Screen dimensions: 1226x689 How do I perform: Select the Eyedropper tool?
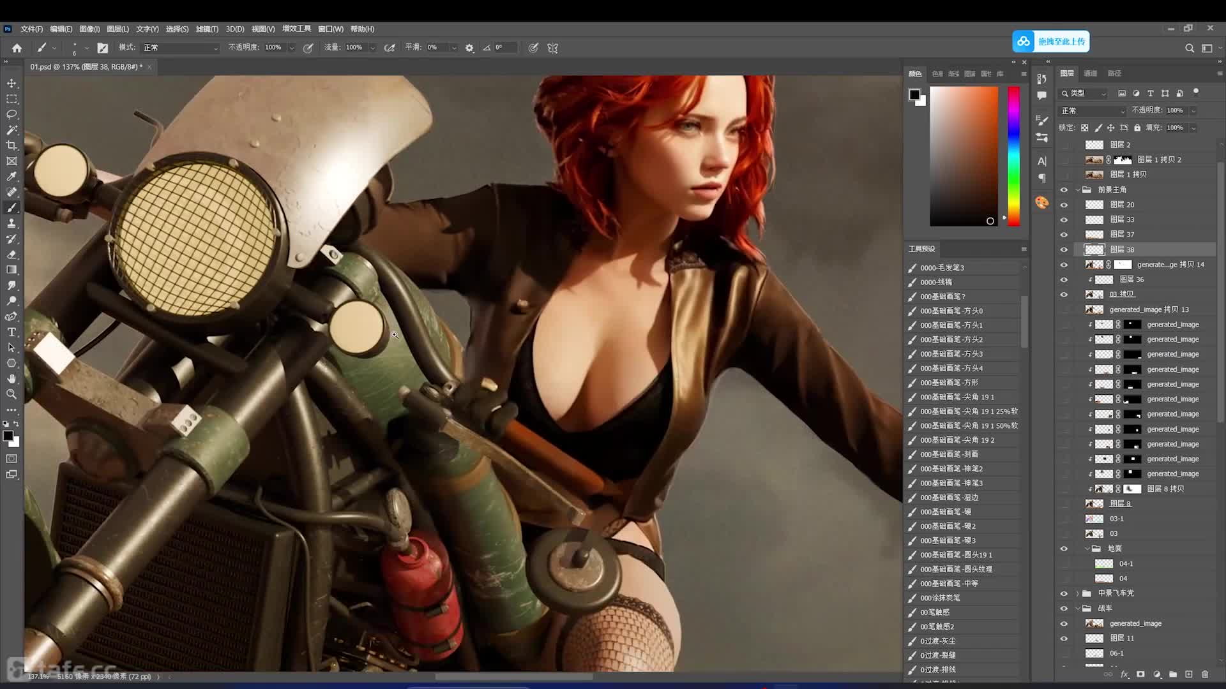tap(11, 176)
